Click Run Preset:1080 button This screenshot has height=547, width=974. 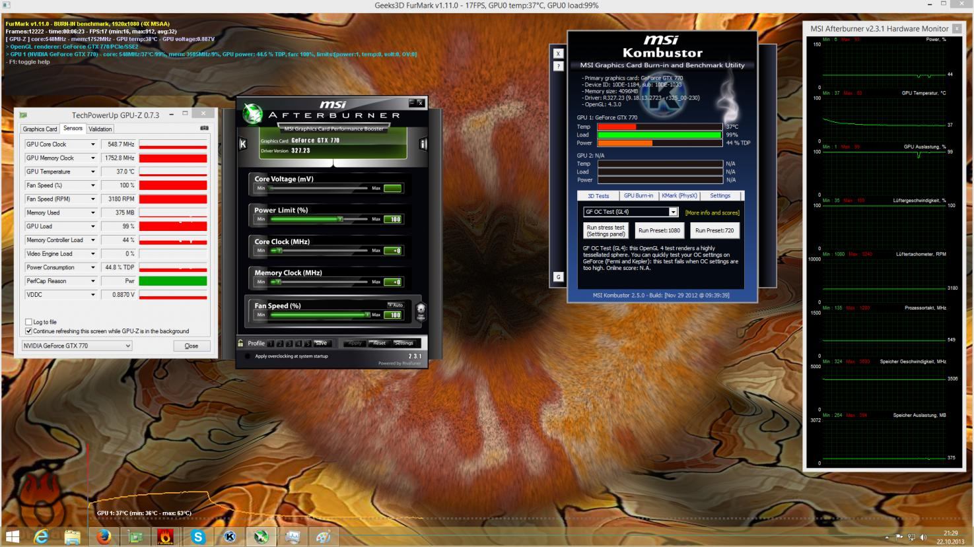click(659, 230)
